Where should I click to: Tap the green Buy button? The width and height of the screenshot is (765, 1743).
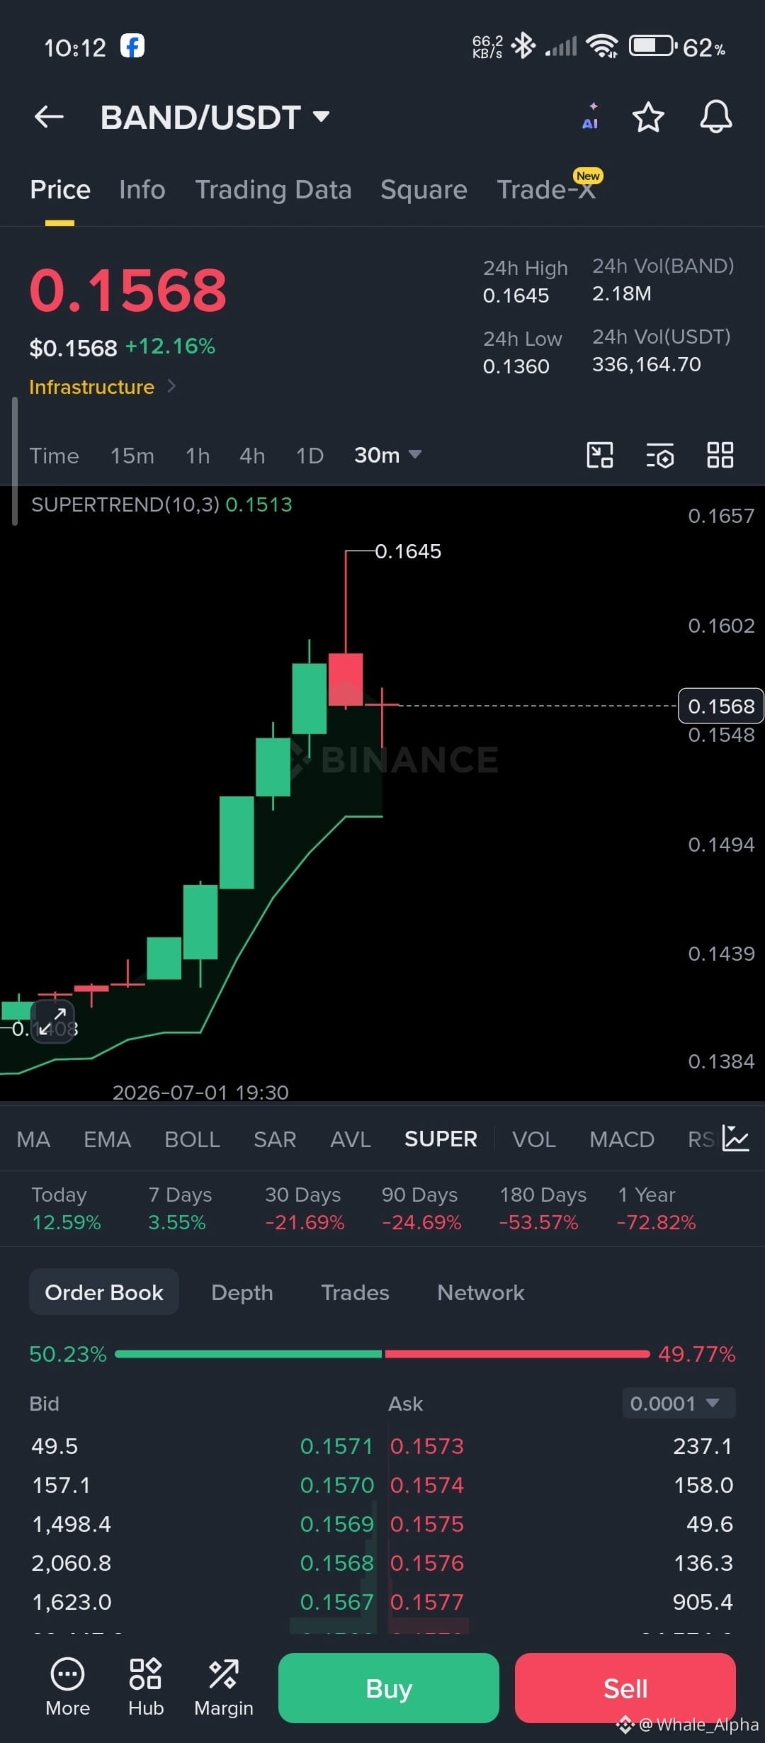tap(388, 1688)
